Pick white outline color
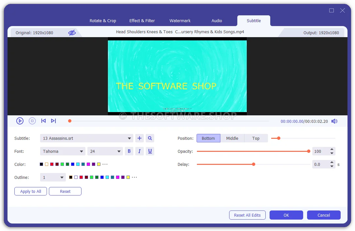Screen dimensions: 355x231 pyautogui.click(x=76, y=177)
